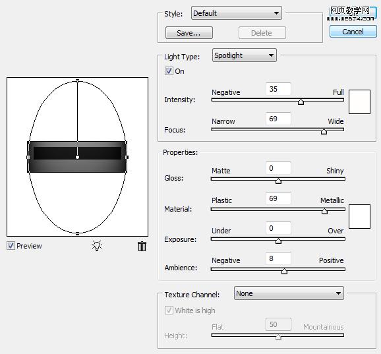
Task: Click the Shiny label on Gloss slider
Action: click(x=335, y=171)
